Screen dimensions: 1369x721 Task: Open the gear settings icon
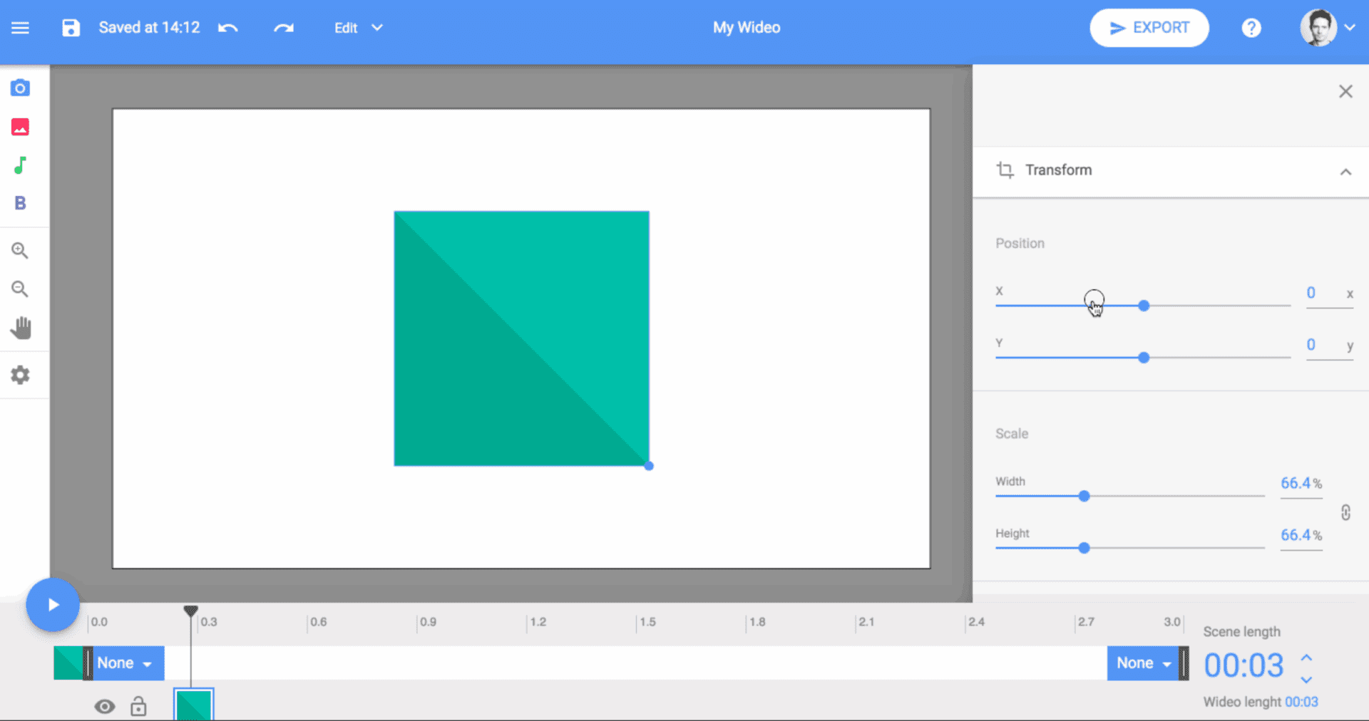pos(20,375)
